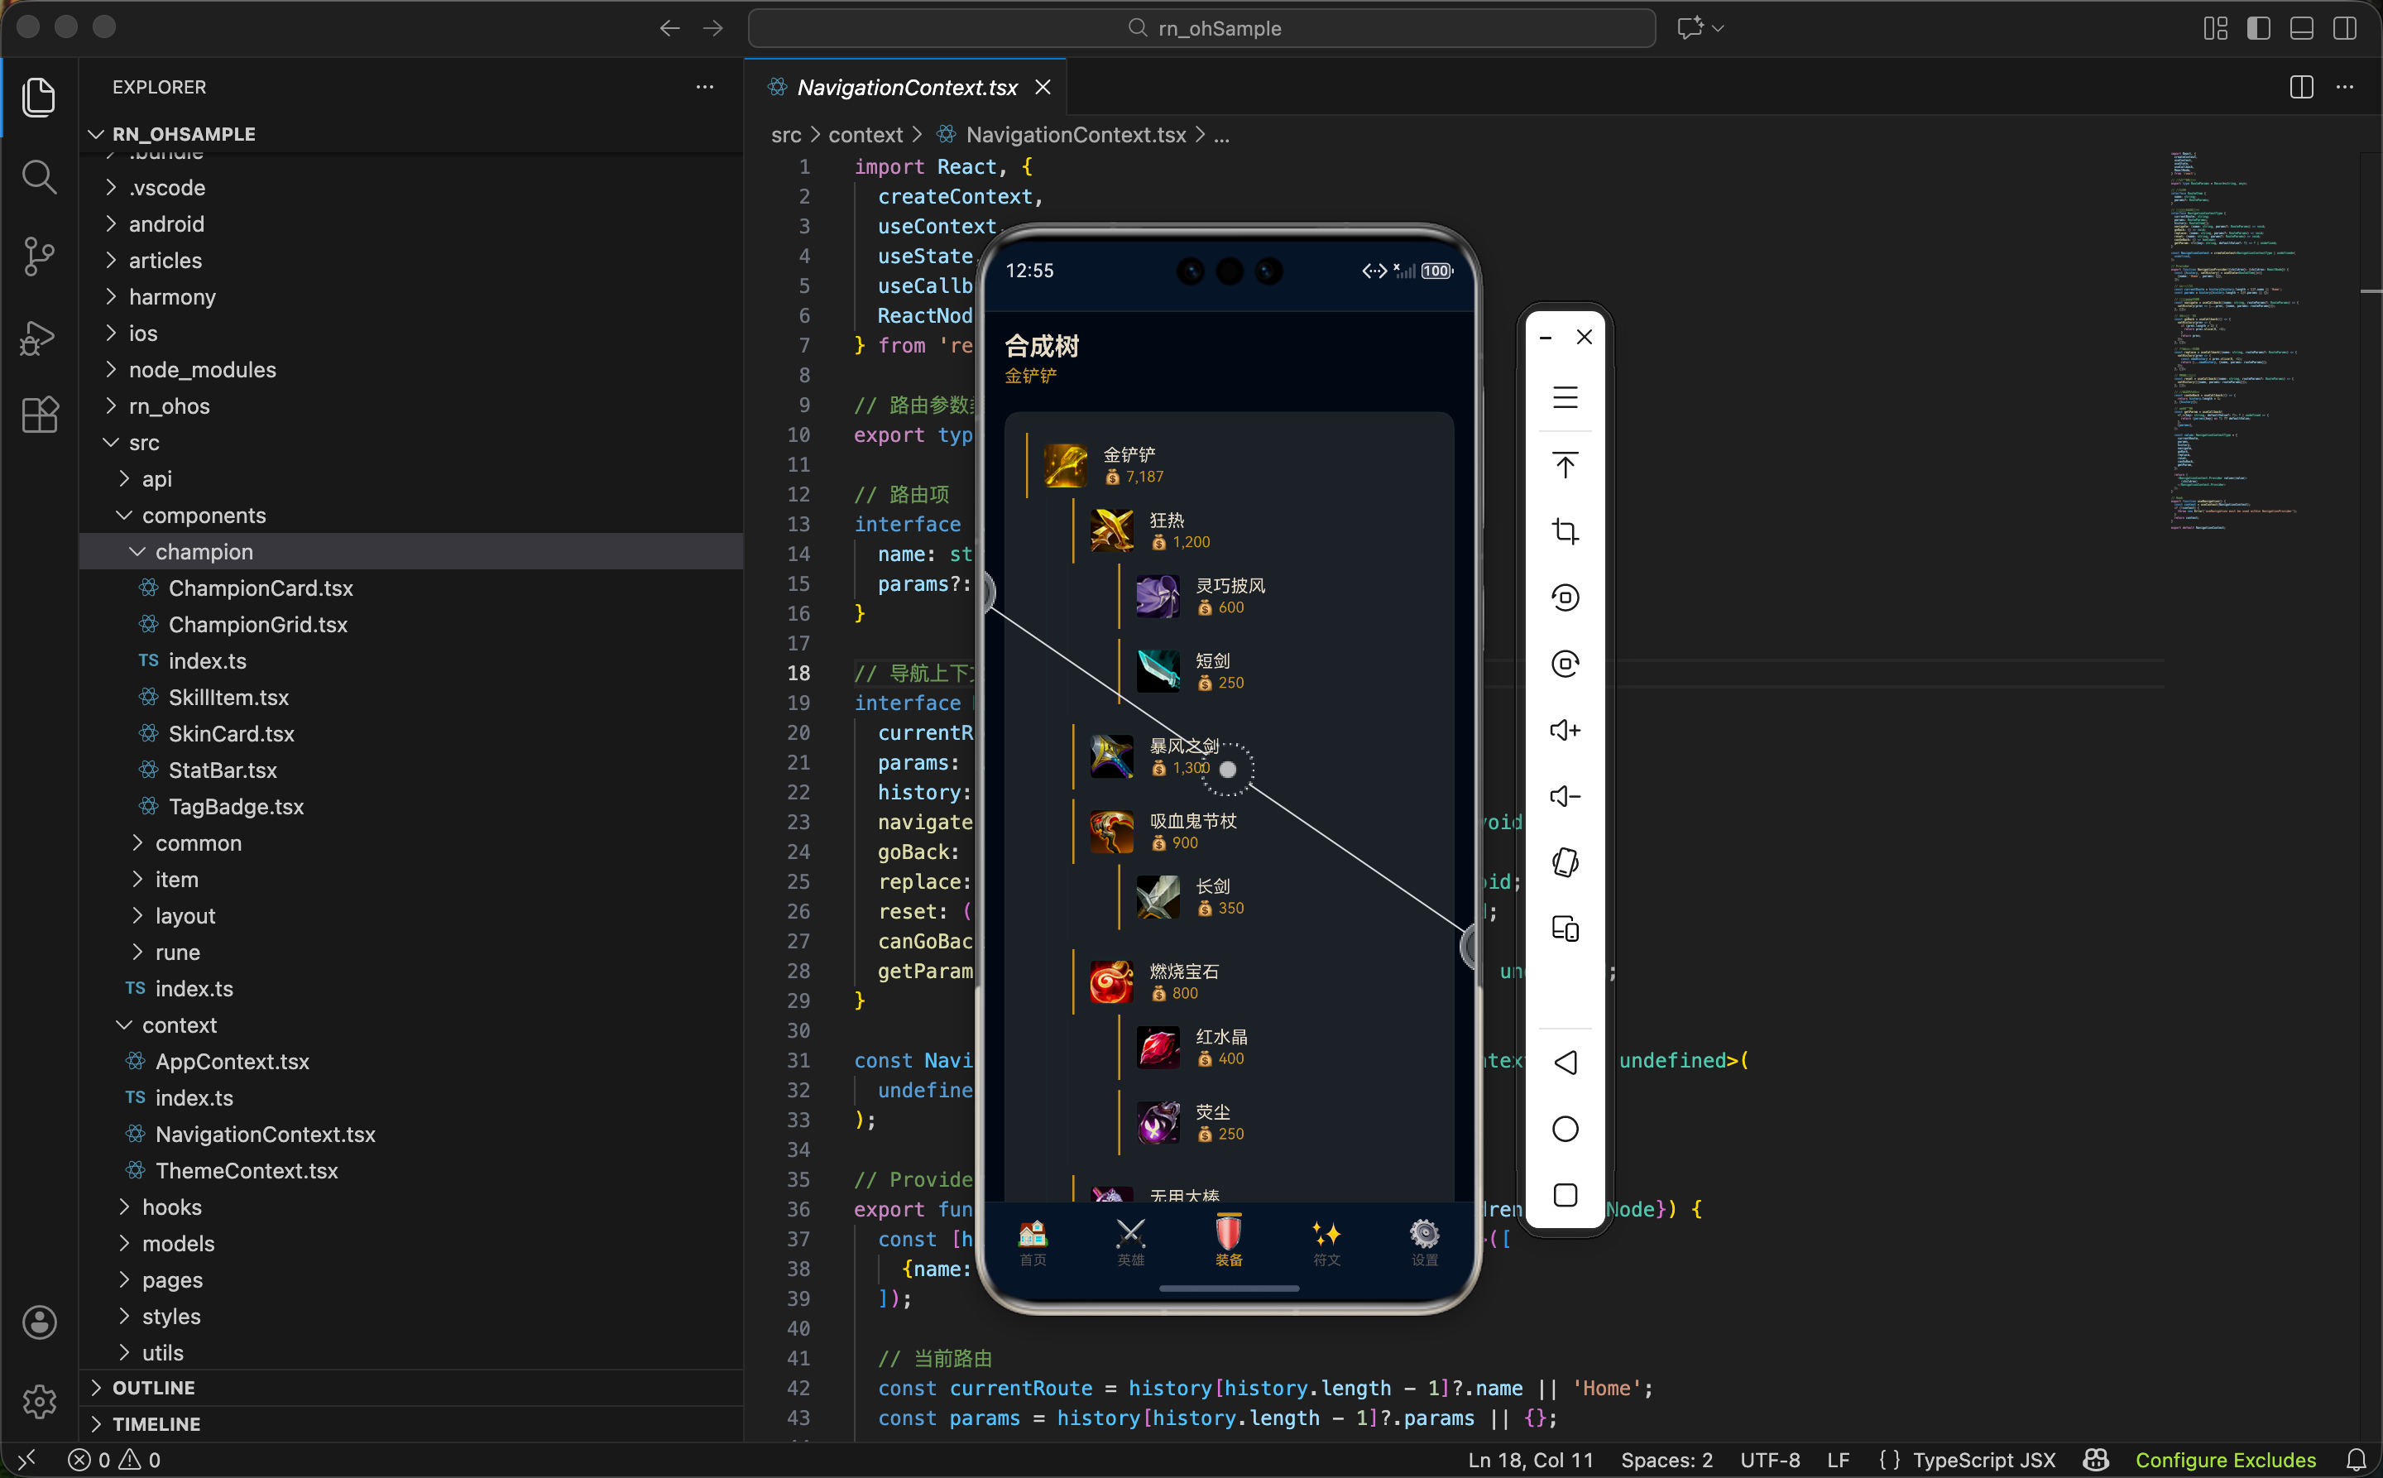Change indentation via Spaces: 2
This screenshot has height=1478, width=2383.
coord(1666,1460)
